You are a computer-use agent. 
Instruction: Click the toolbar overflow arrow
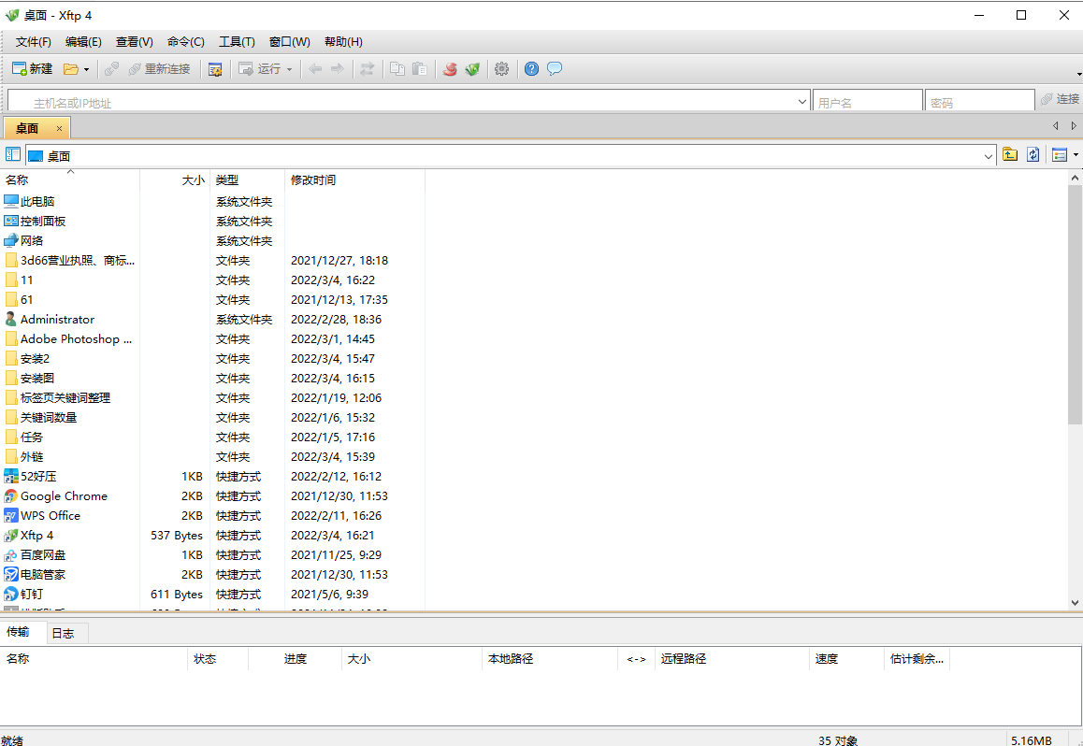tap(1079, 74)
